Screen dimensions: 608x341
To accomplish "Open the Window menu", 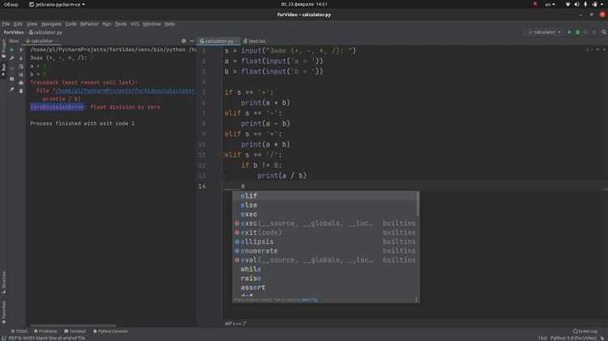I will point(152,24).
